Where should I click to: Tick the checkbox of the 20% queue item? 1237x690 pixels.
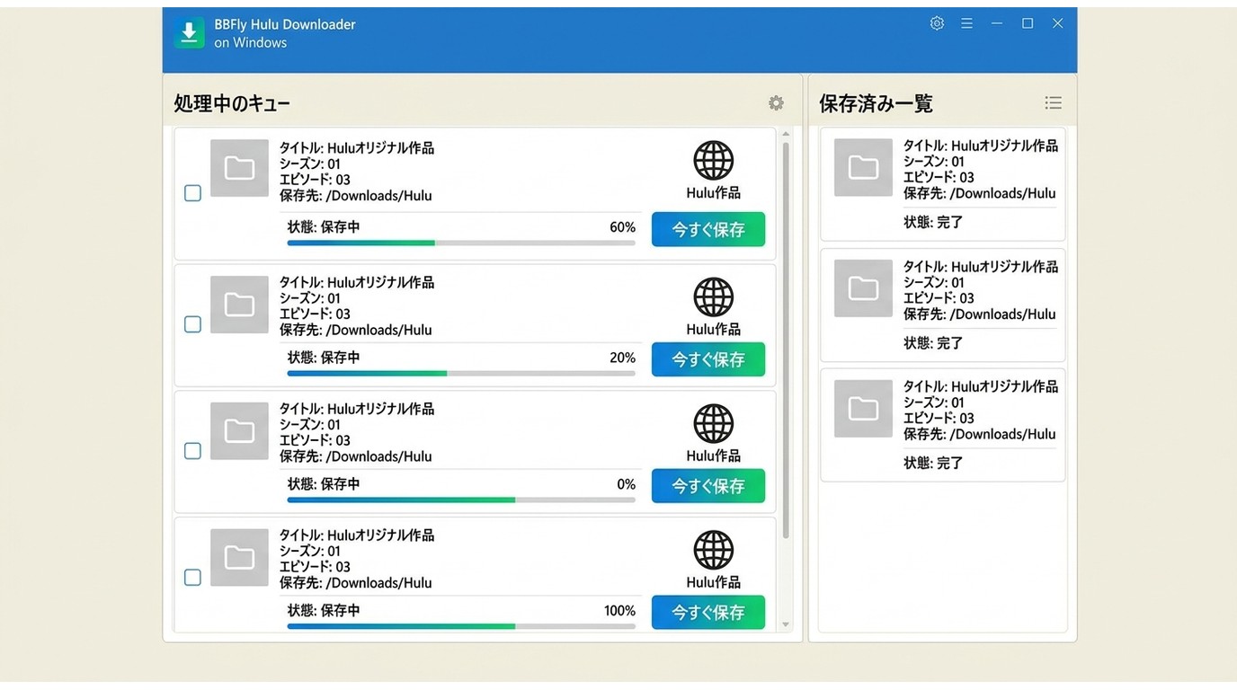192,324
